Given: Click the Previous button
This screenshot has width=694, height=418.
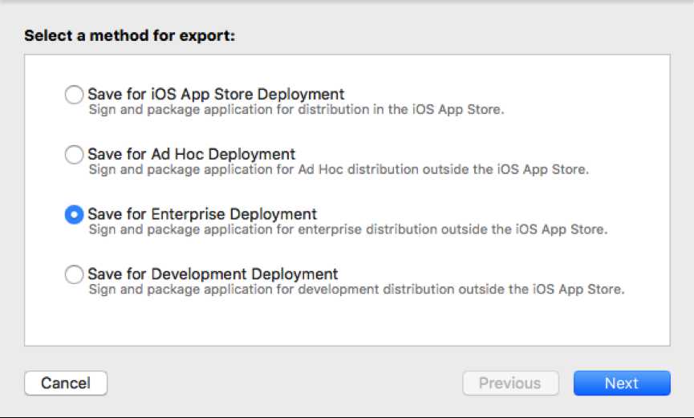Looking at the screenshot, I should [510, 383].
